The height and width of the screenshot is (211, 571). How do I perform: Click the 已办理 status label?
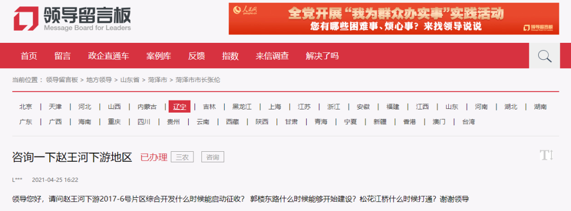pos(154,157)
